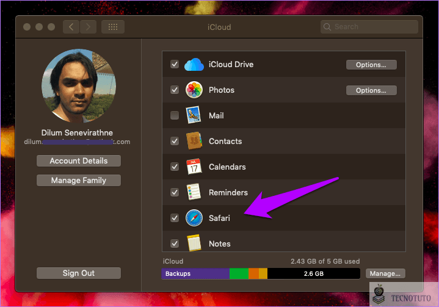Click the Safari compass icon
Viewport: 439px width, 307px height.
[194, 218]
